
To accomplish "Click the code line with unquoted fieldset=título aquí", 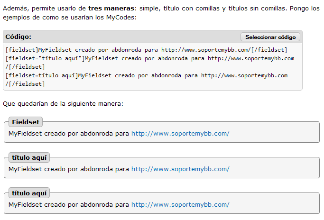I will (95, 75).
